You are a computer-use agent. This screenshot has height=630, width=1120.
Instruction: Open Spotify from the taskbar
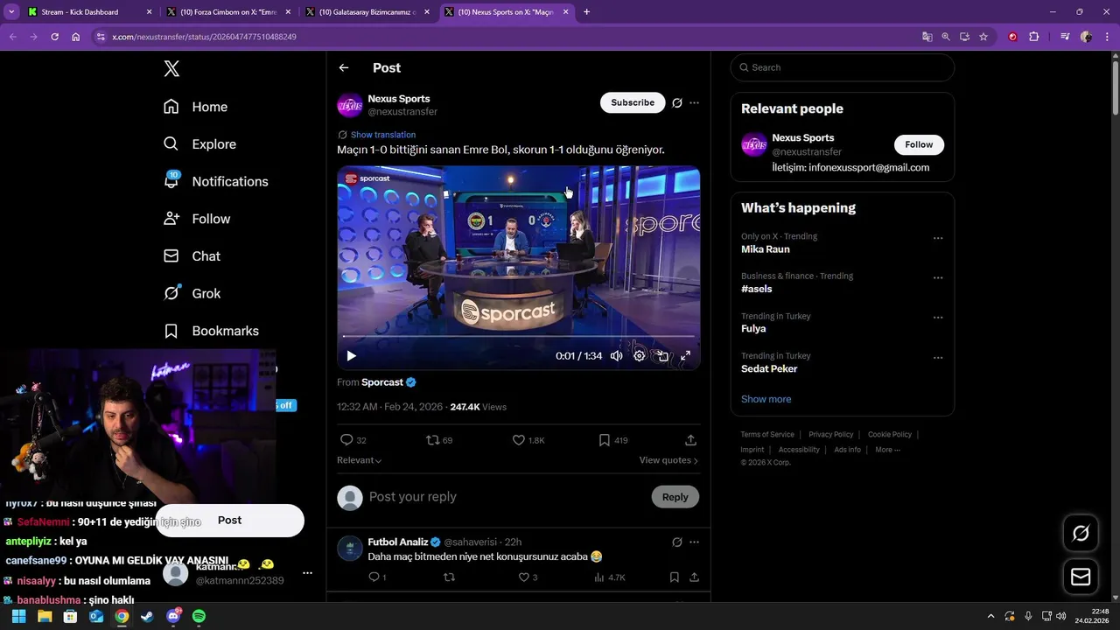(199, 616)
